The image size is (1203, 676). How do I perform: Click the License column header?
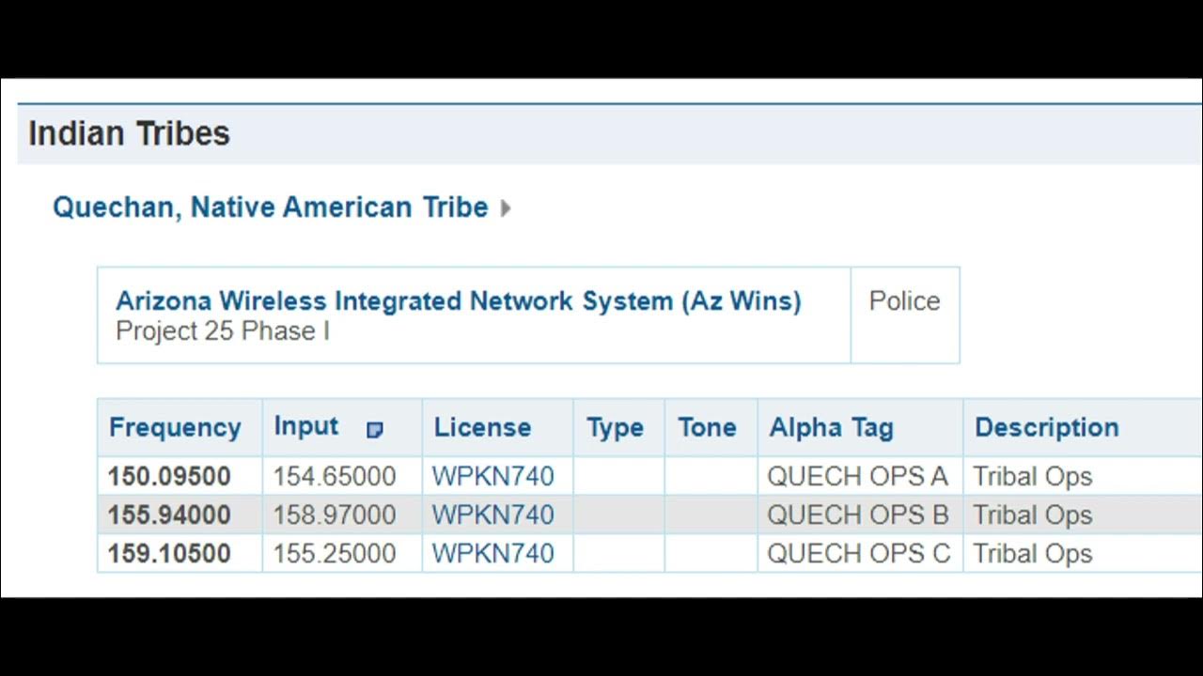tap(482, 427)
